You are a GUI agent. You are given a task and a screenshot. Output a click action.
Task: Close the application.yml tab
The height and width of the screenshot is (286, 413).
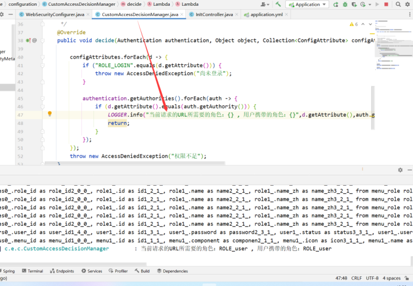click(x=286, y=14)
